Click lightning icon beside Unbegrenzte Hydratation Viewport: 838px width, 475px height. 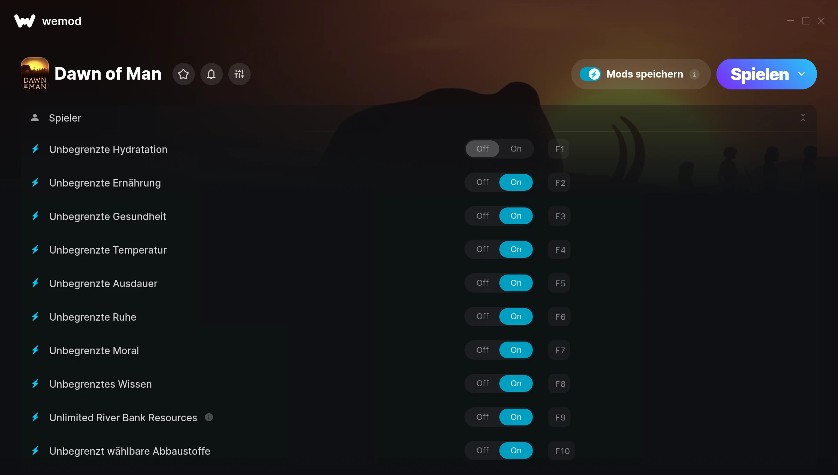click(x=35, y=149)
